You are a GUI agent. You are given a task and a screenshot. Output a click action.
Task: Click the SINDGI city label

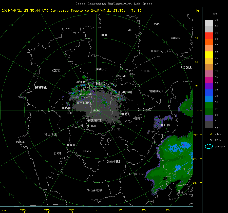pos(129,30)
